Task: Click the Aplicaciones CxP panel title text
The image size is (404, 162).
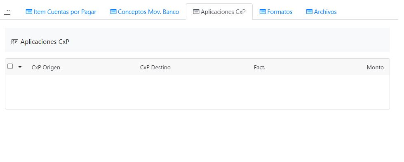Action: coord(45,42)
